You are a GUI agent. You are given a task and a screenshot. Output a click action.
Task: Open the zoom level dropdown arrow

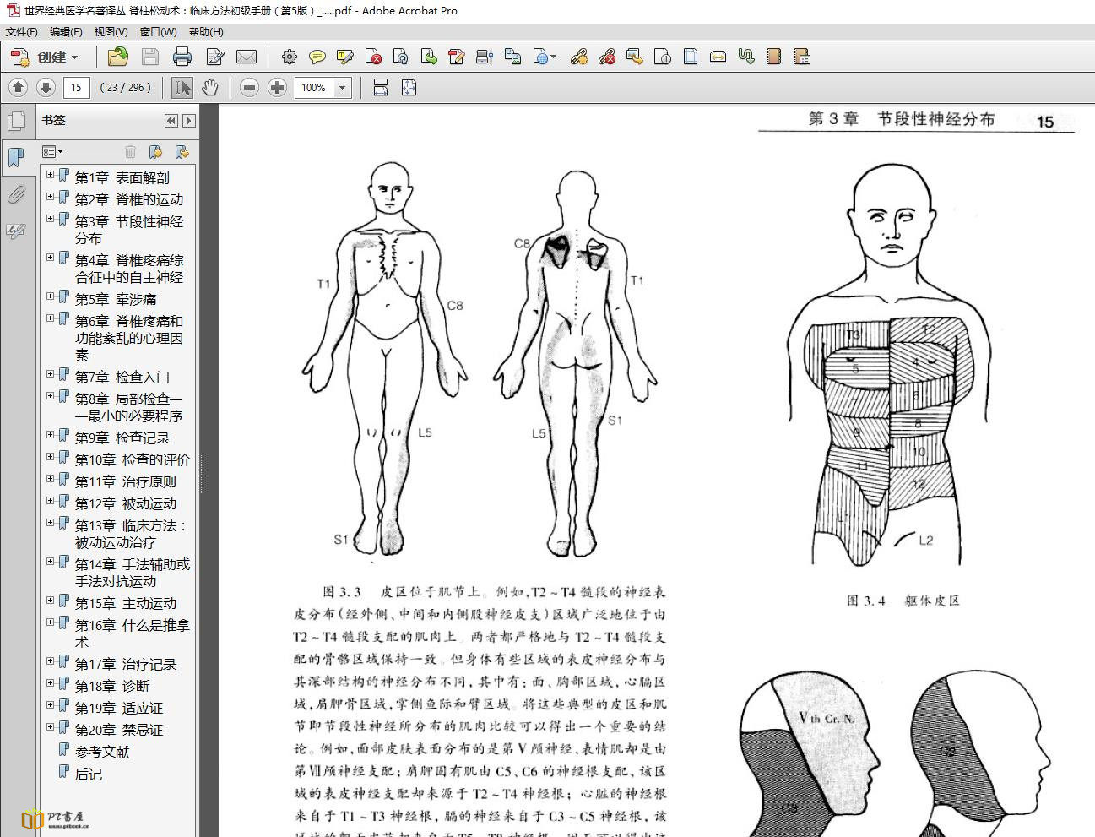pos(343,88)
